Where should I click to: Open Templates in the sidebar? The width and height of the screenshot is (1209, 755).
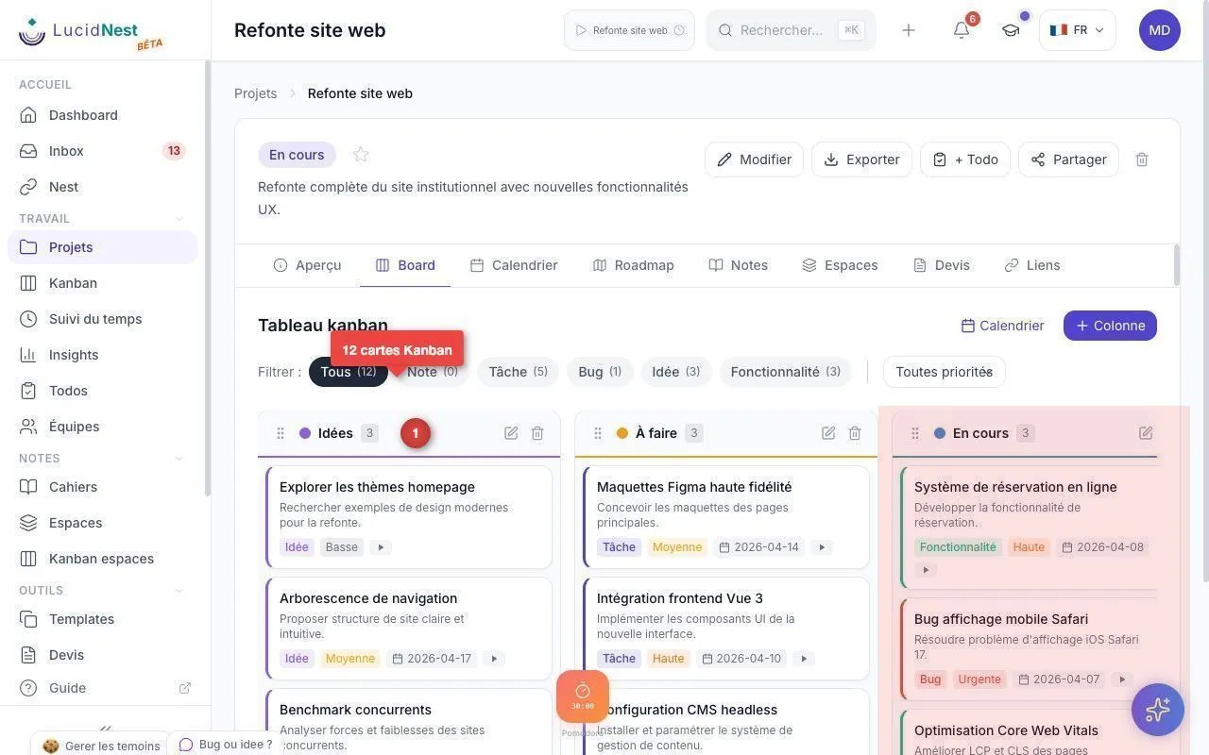[x=102, y=619]
